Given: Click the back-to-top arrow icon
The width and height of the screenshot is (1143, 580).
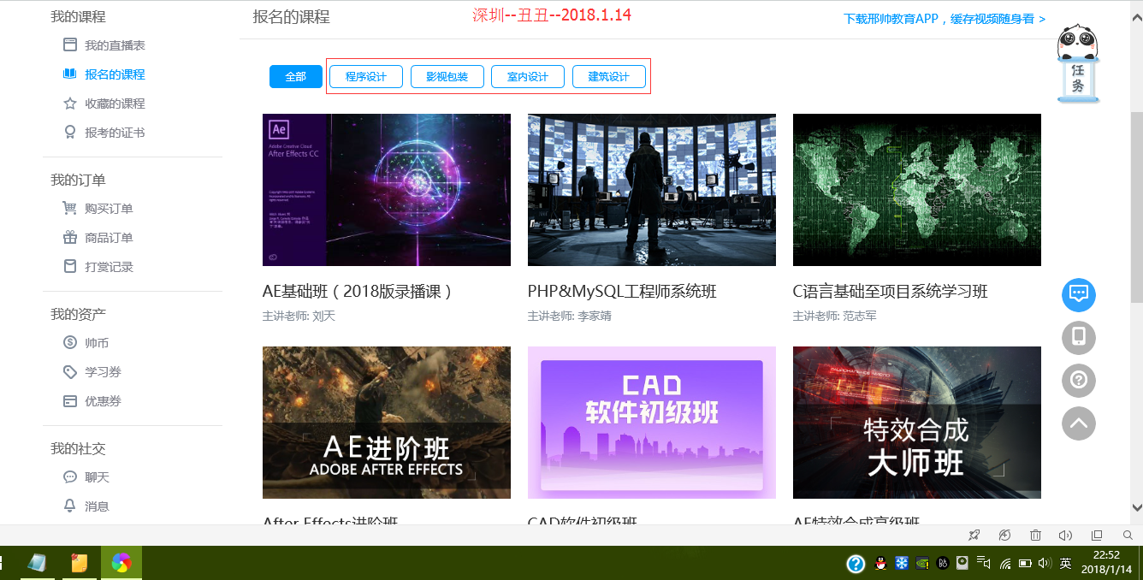Looking at the screenshot, I should coord(1078,423).
